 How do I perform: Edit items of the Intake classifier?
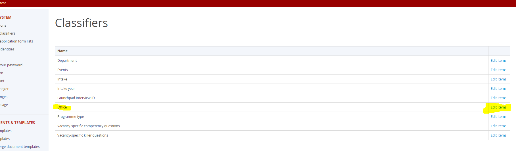click(x=498, y=79)
